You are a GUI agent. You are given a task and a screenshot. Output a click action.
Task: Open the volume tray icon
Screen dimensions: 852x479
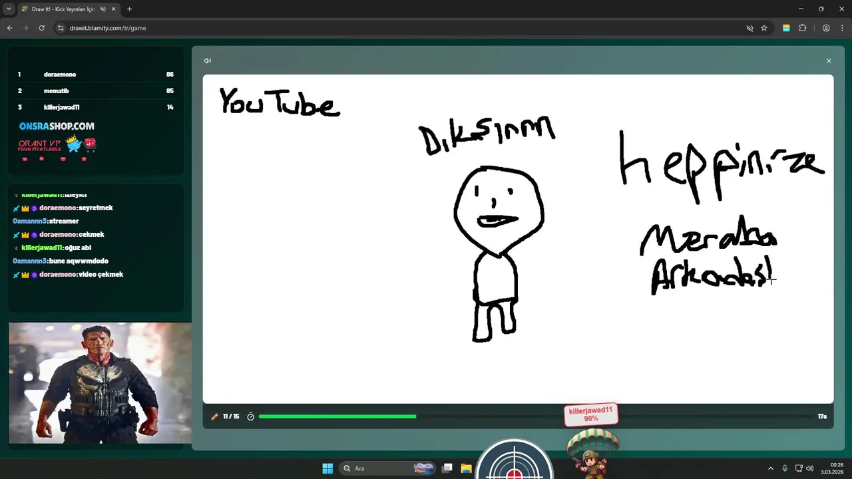(810, 468)
